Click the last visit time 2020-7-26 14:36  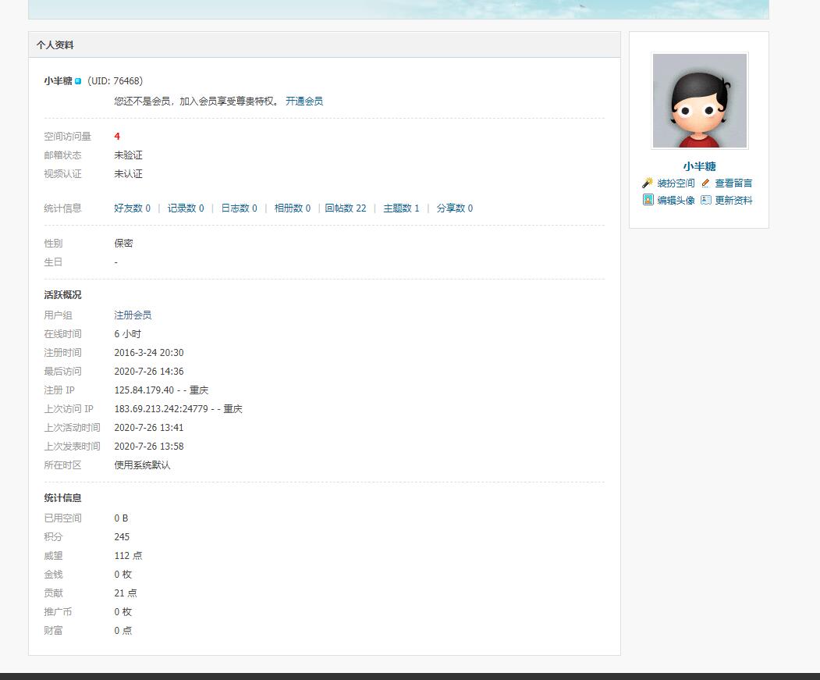pyautogui.click(x=149, y=371)
